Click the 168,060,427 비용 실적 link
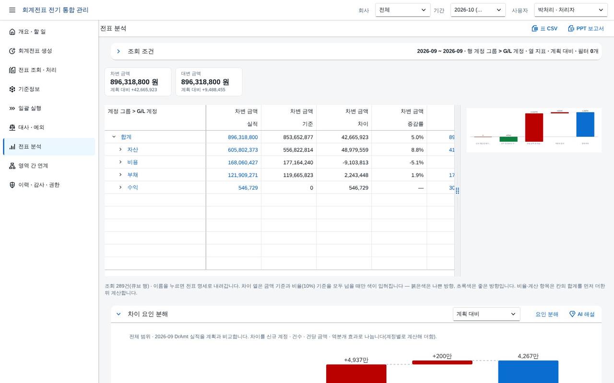 click(x=243, y=162)
